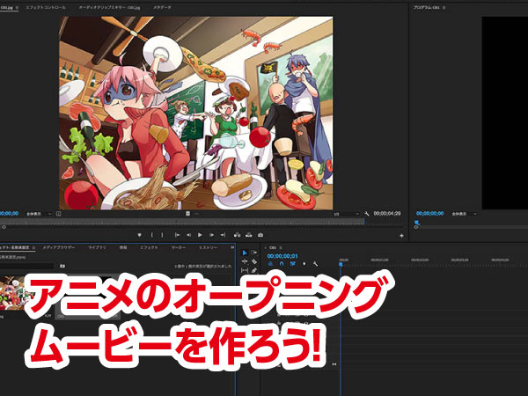The height and width of the screenshot is (396, 528).
Task: Open Source monitor zoom level dropdown
Action: coord(38,214)
